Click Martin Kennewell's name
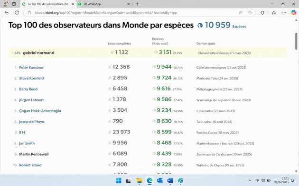The image size is (299, 186). [x=34, y=154]
